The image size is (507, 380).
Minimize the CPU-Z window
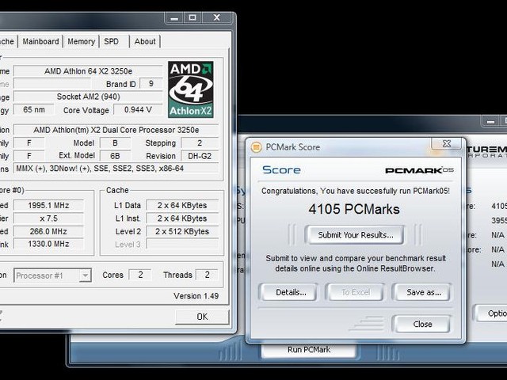tap(174, 17)
